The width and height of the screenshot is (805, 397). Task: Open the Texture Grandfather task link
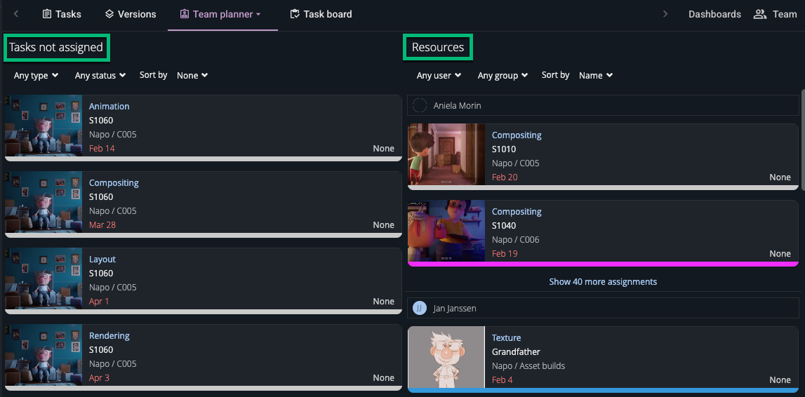506,337
